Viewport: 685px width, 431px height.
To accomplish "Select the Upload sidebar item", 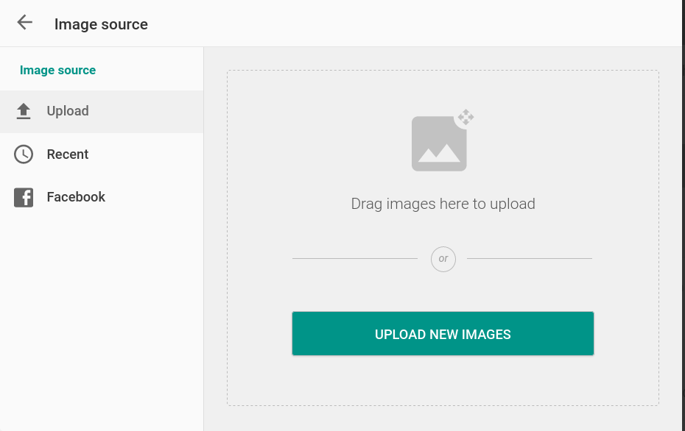I will (68, 111).
